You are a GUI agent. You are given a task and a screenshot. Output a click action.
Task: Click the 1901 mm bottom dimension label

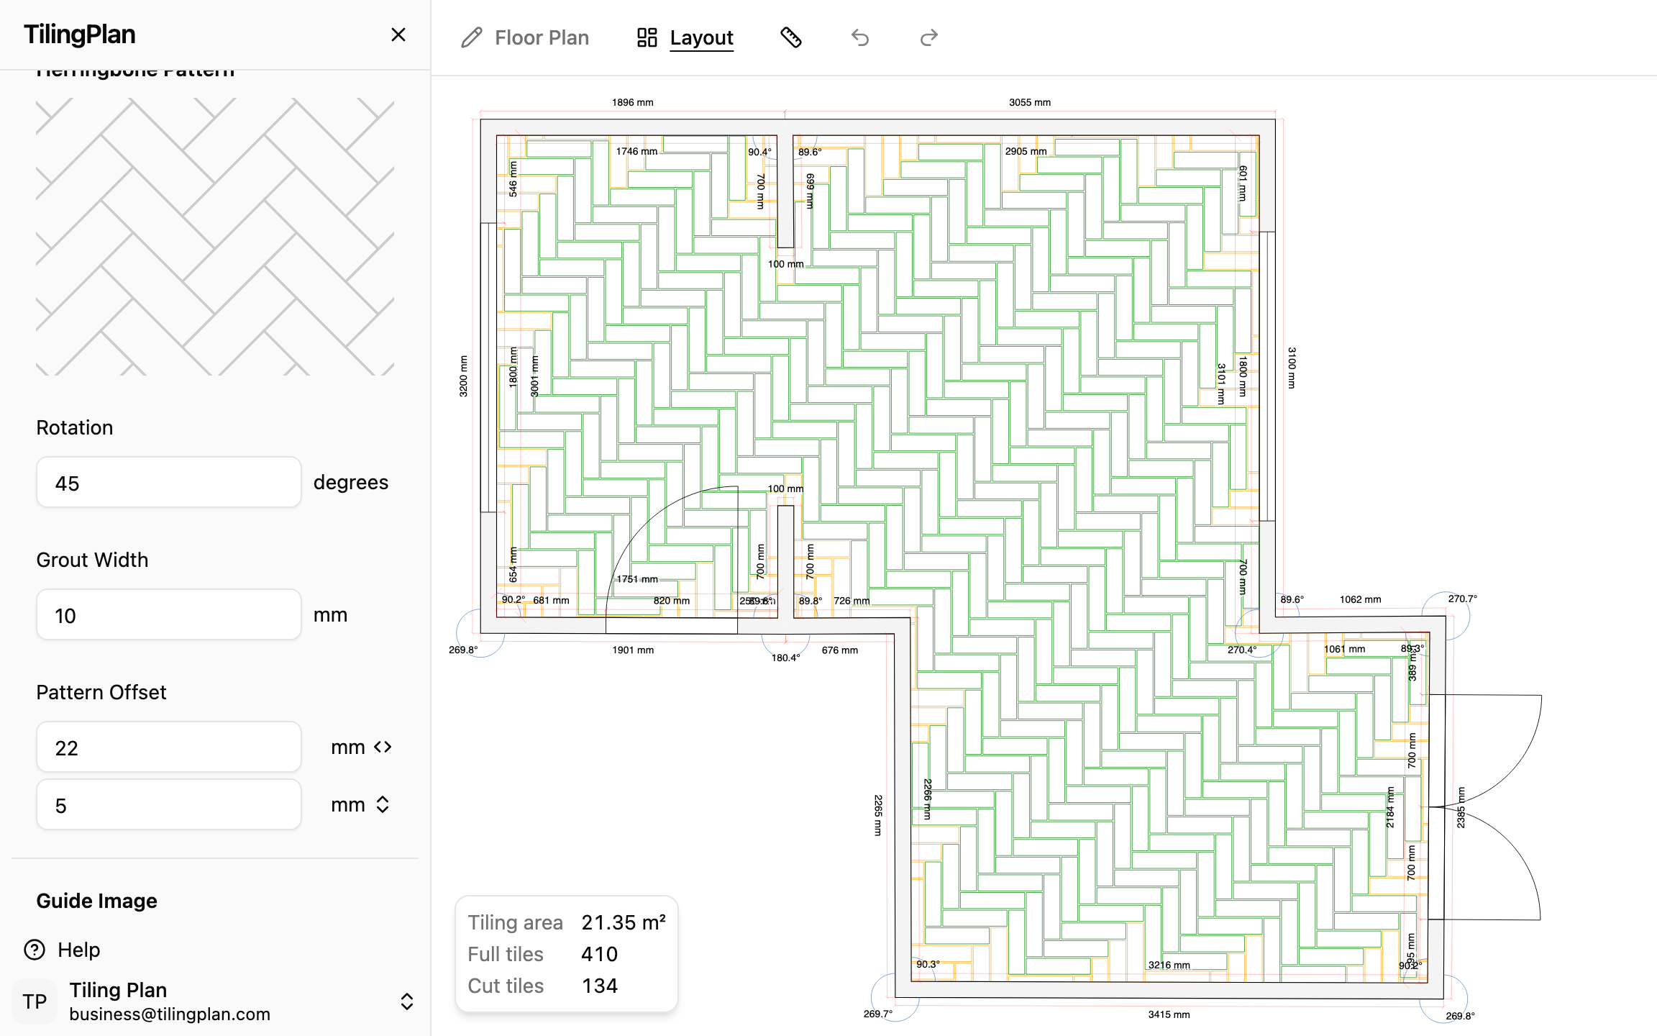[633, 650]
